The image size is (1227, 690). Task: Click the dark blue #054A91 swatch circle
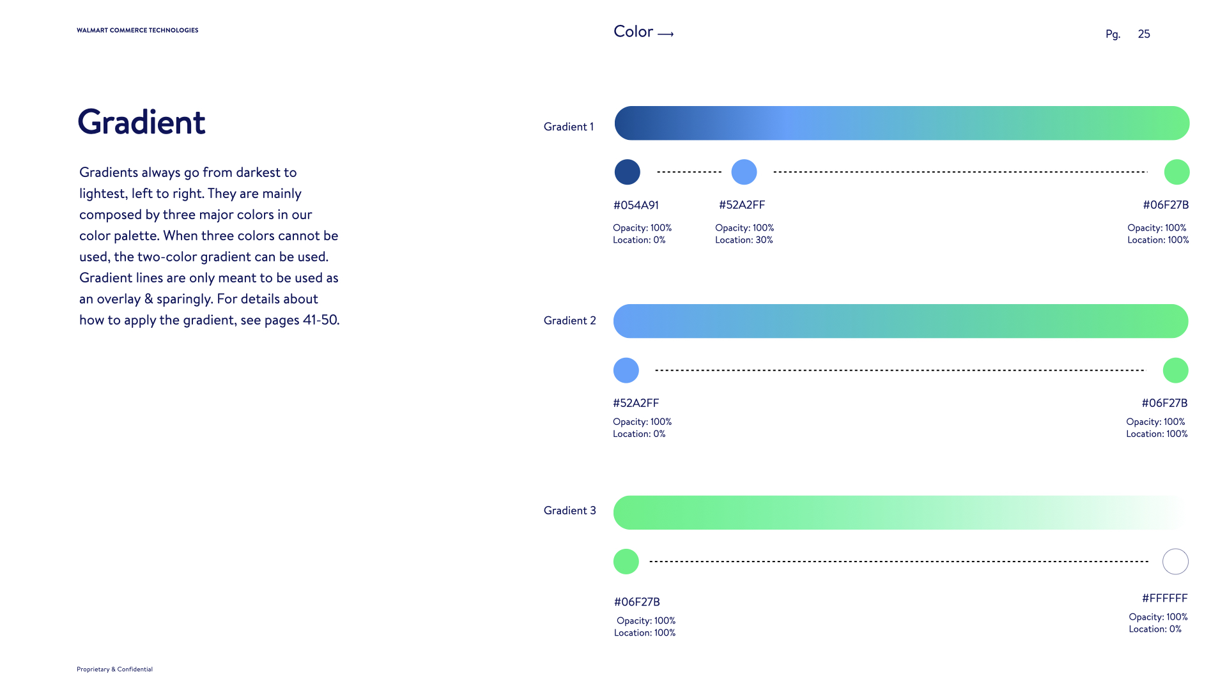[x=627, y=172]
